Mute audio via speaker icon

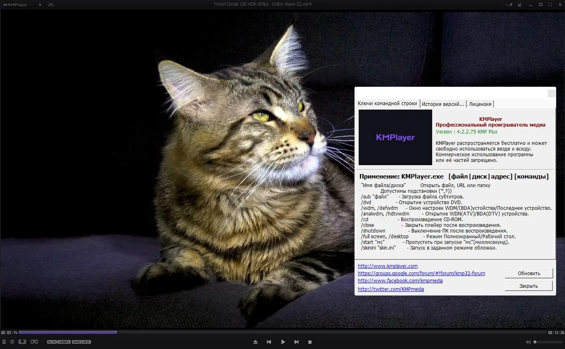(528, 342)
